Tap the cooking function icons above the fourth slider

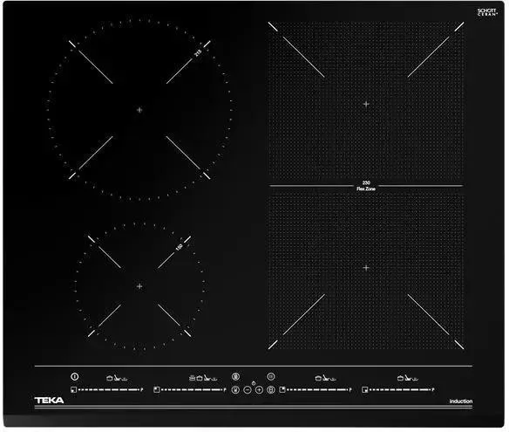click(x=408, y=378)
